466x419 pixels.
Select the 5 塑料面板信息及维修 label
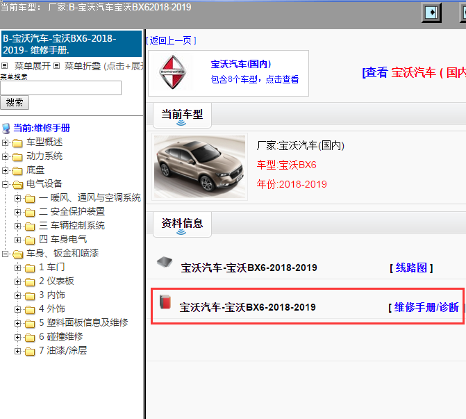coord(83,322)
